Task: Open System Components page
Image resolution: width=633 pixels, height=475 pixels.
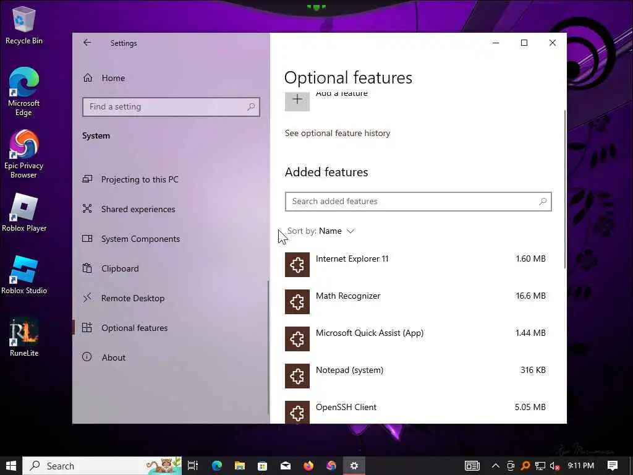Action: 140,239
